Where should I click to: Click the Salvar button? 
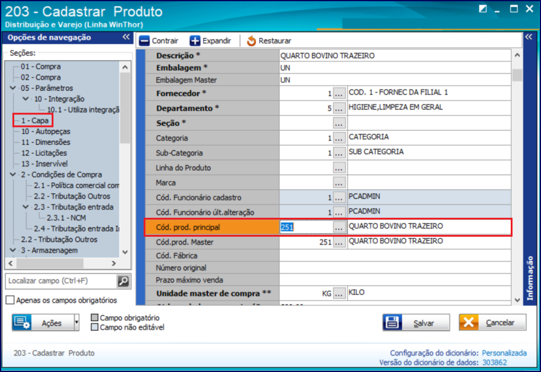(416, 323)
